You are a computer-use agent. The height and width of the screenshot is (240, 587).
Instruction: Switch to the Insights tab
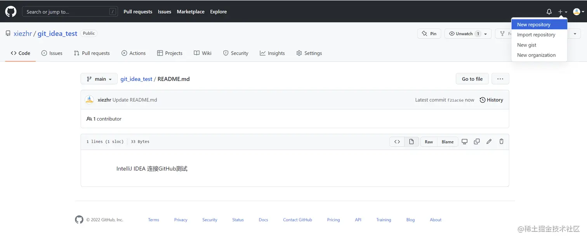coord(273,53)
